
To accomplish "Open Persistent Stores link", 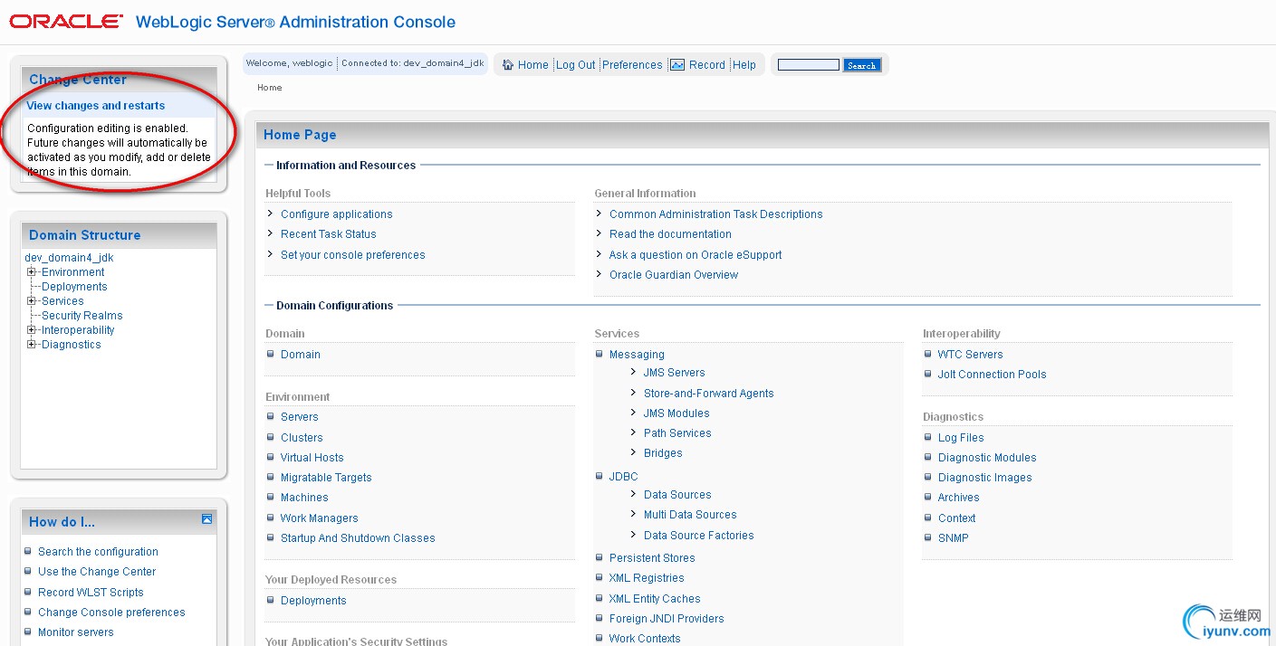I will point(652,558).
